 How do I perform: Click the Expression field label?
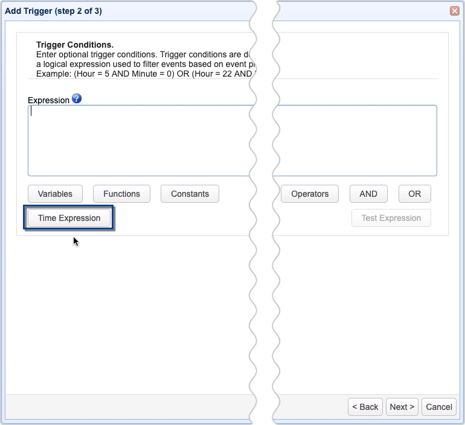48,100
